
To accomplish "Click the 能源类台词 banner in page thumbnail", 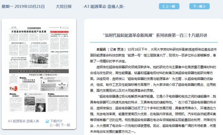I will coord(39,71).
